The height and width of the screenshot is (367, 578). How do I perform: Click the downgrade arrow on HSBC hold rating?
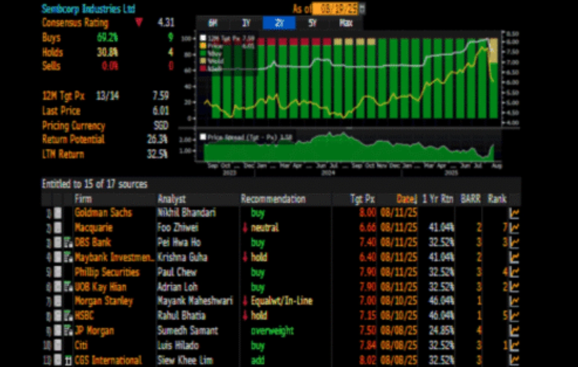coord(245,316)
